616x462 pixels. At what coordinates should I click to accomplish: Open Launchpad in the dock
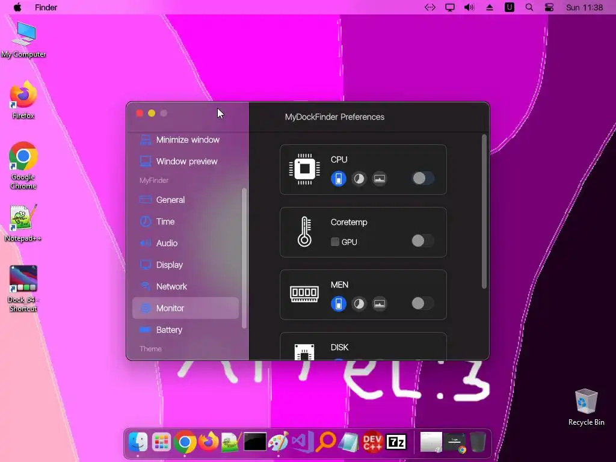161,442
